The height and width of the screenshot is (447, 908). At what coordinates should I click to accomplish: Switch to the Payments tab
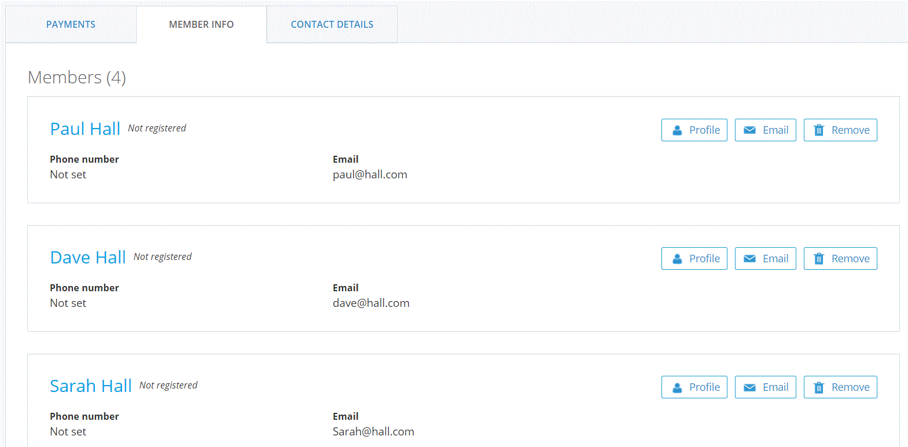pos(71,24)
